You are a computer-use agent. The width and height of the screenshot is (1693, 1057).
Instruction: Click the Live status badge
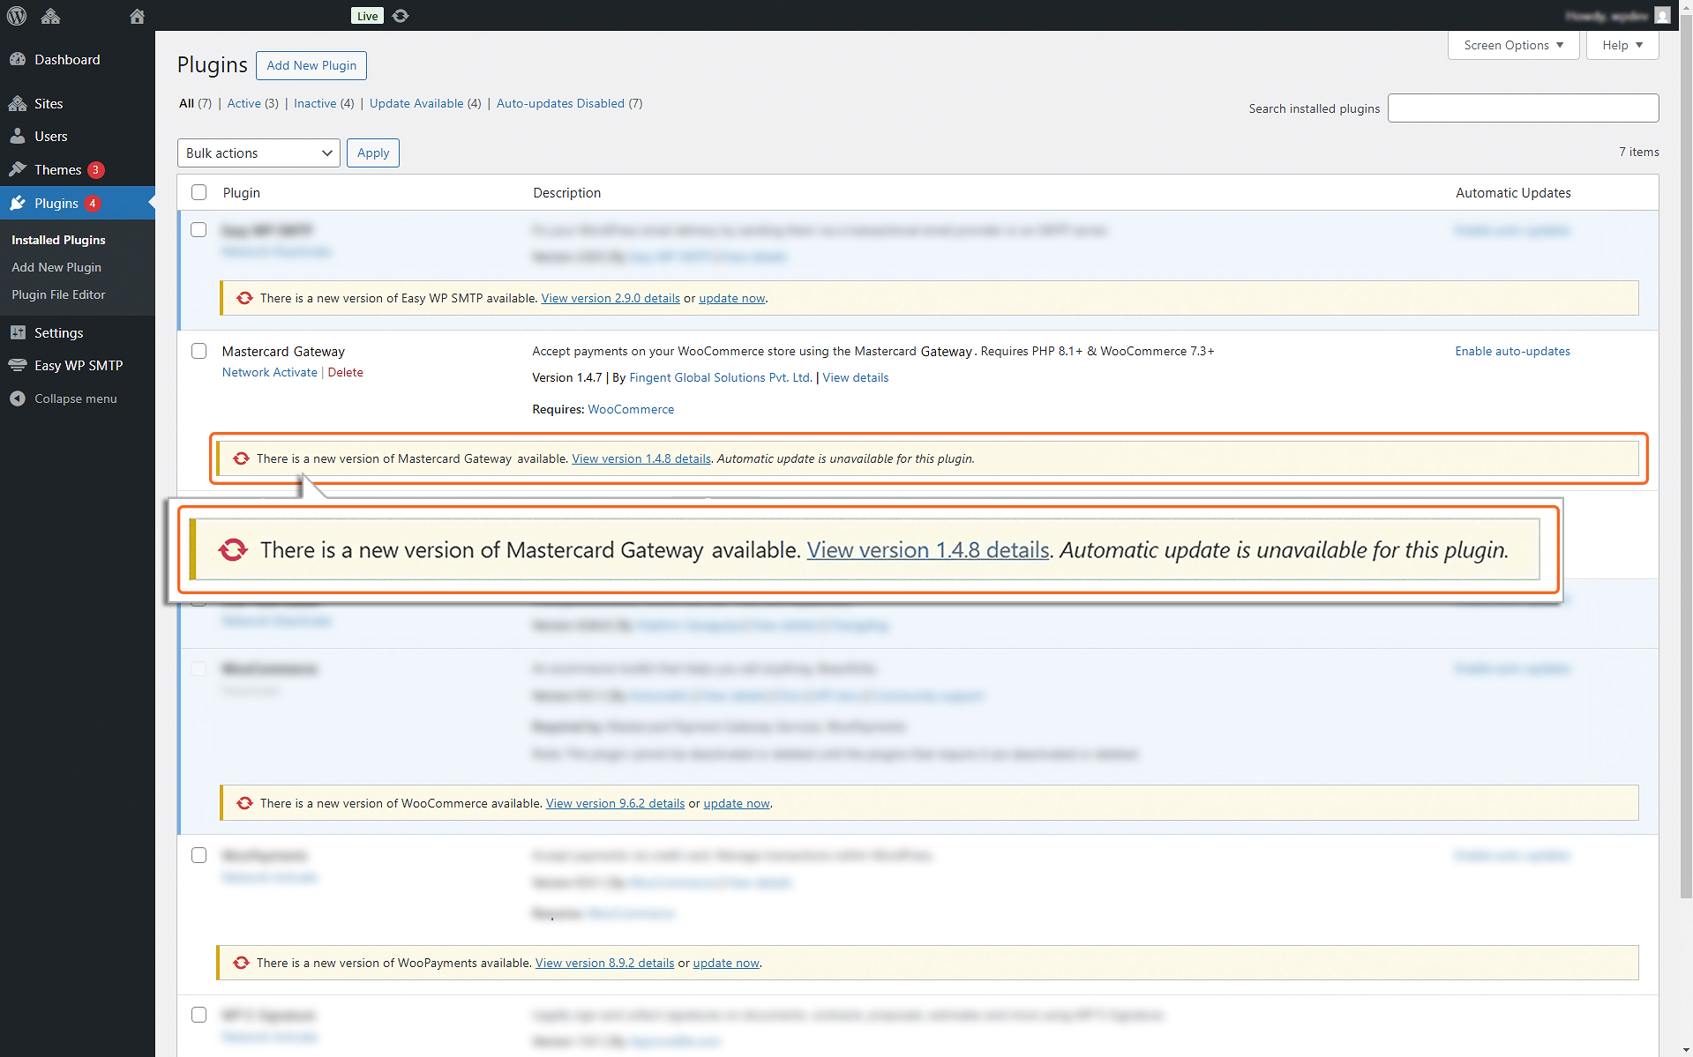[x=367, y=16]
